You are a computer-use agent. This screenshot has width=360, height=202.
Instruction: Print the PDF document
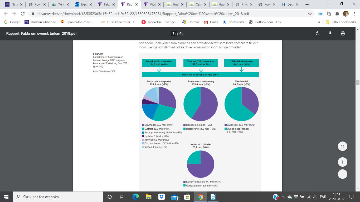point(343,33)
